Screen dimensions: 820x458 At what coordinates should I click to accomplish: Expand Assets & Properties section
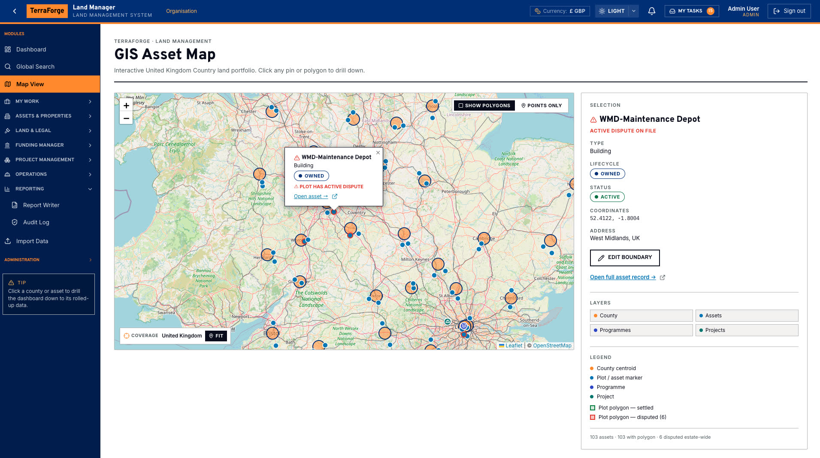pyautogui.click(x=50, y=116)
